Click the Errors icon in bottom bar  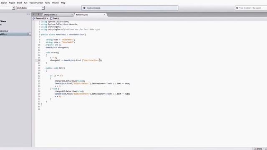coord(255,149)
